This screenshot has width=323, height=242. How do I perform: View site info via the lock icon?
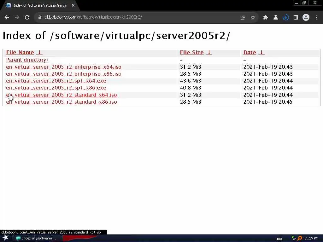click(x=40, y=18)
